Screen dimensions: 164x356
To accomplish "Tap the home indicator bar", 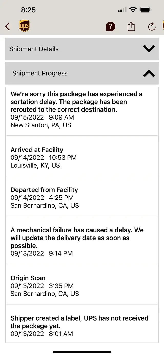I will point(82,352).
